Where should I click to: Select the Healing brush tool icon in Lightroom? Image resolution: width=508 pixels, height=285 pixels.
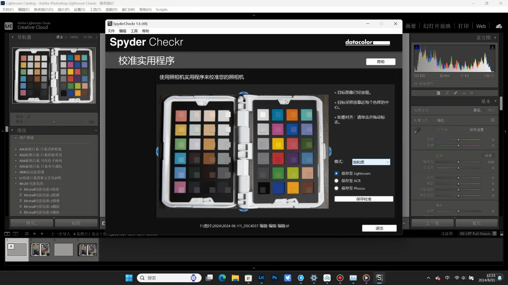(455, 93)
